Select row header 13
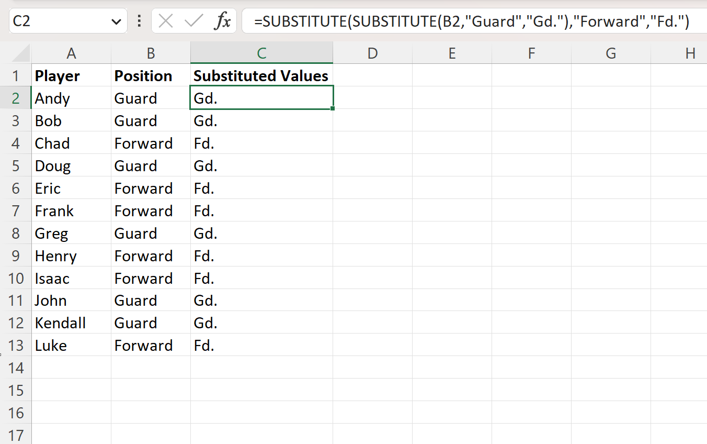This screenshot has height=444, width=707. pyautogui.click(x=17, y=345)
